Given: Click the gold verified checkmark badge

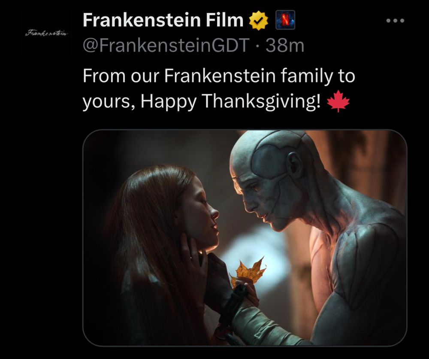Looking at the screenshot, I should [258, 21].
